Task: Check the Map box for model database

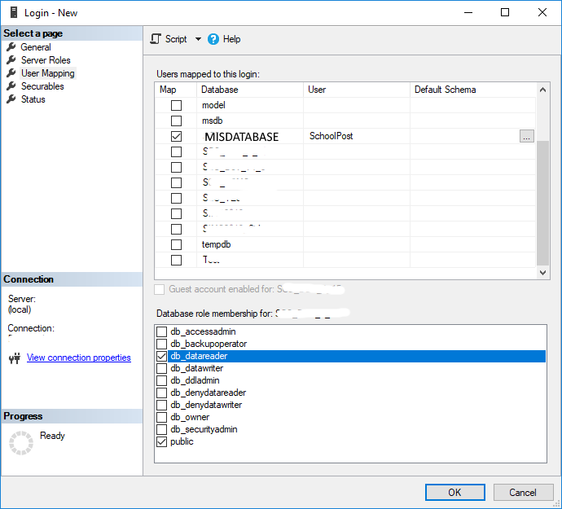Action: (x=176, y=105)
